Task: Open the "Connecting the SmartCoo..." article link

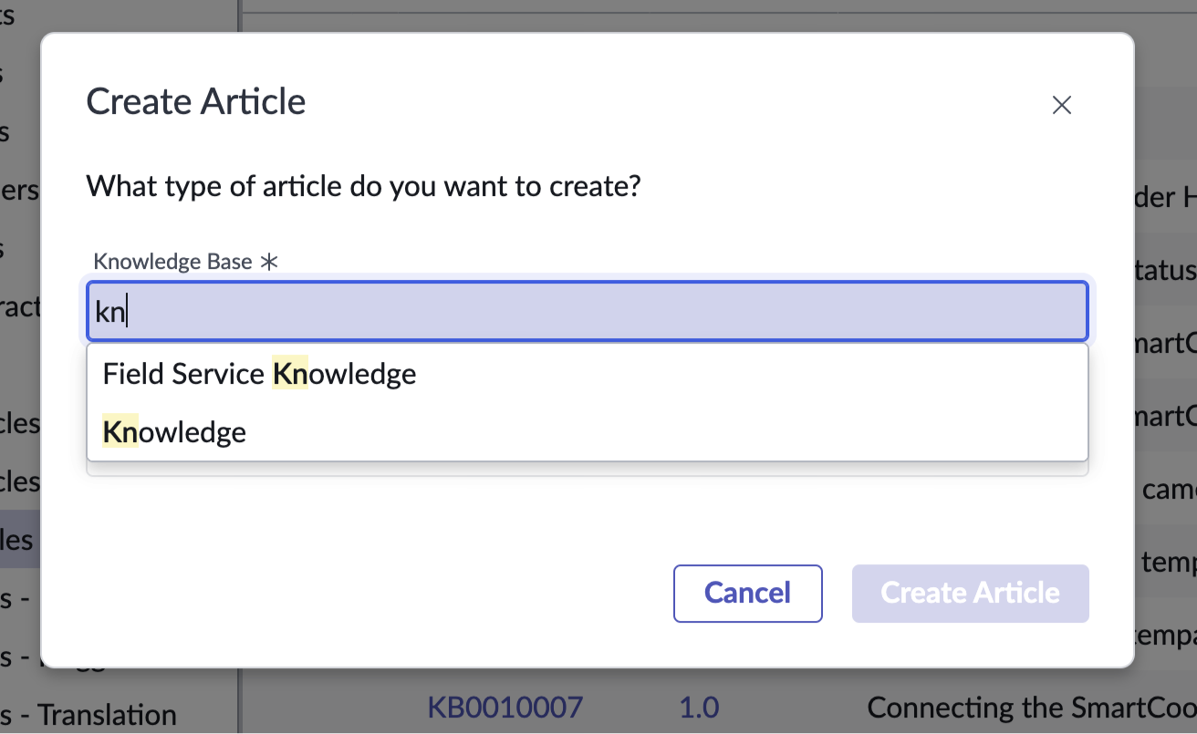Action: tap(1022, 707)
